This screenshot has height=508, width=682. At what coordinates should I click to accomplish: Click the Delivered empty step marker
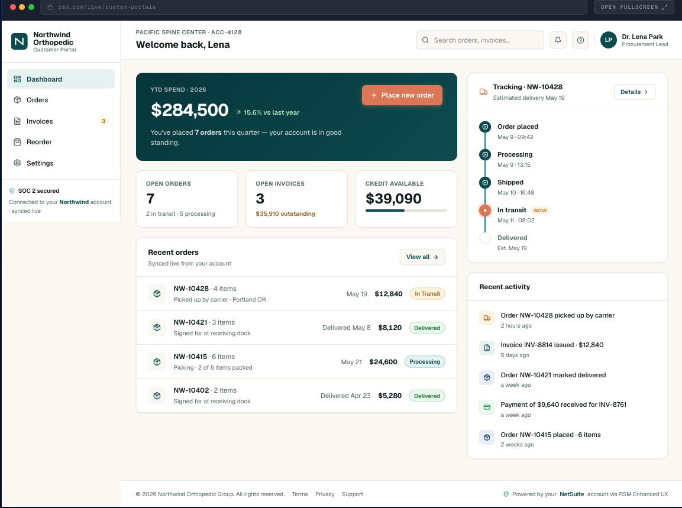coord(485,238)
